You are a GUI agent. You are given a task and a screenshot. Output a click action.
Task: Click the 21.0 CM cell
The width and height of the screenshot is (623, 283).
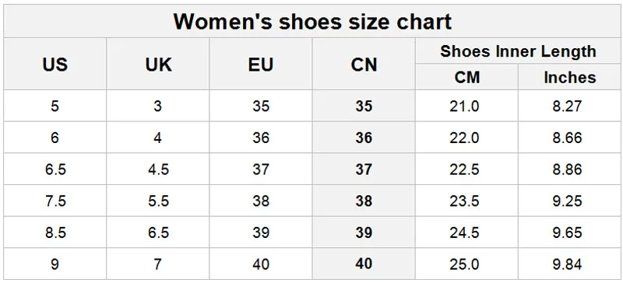(x=464, y=106)
